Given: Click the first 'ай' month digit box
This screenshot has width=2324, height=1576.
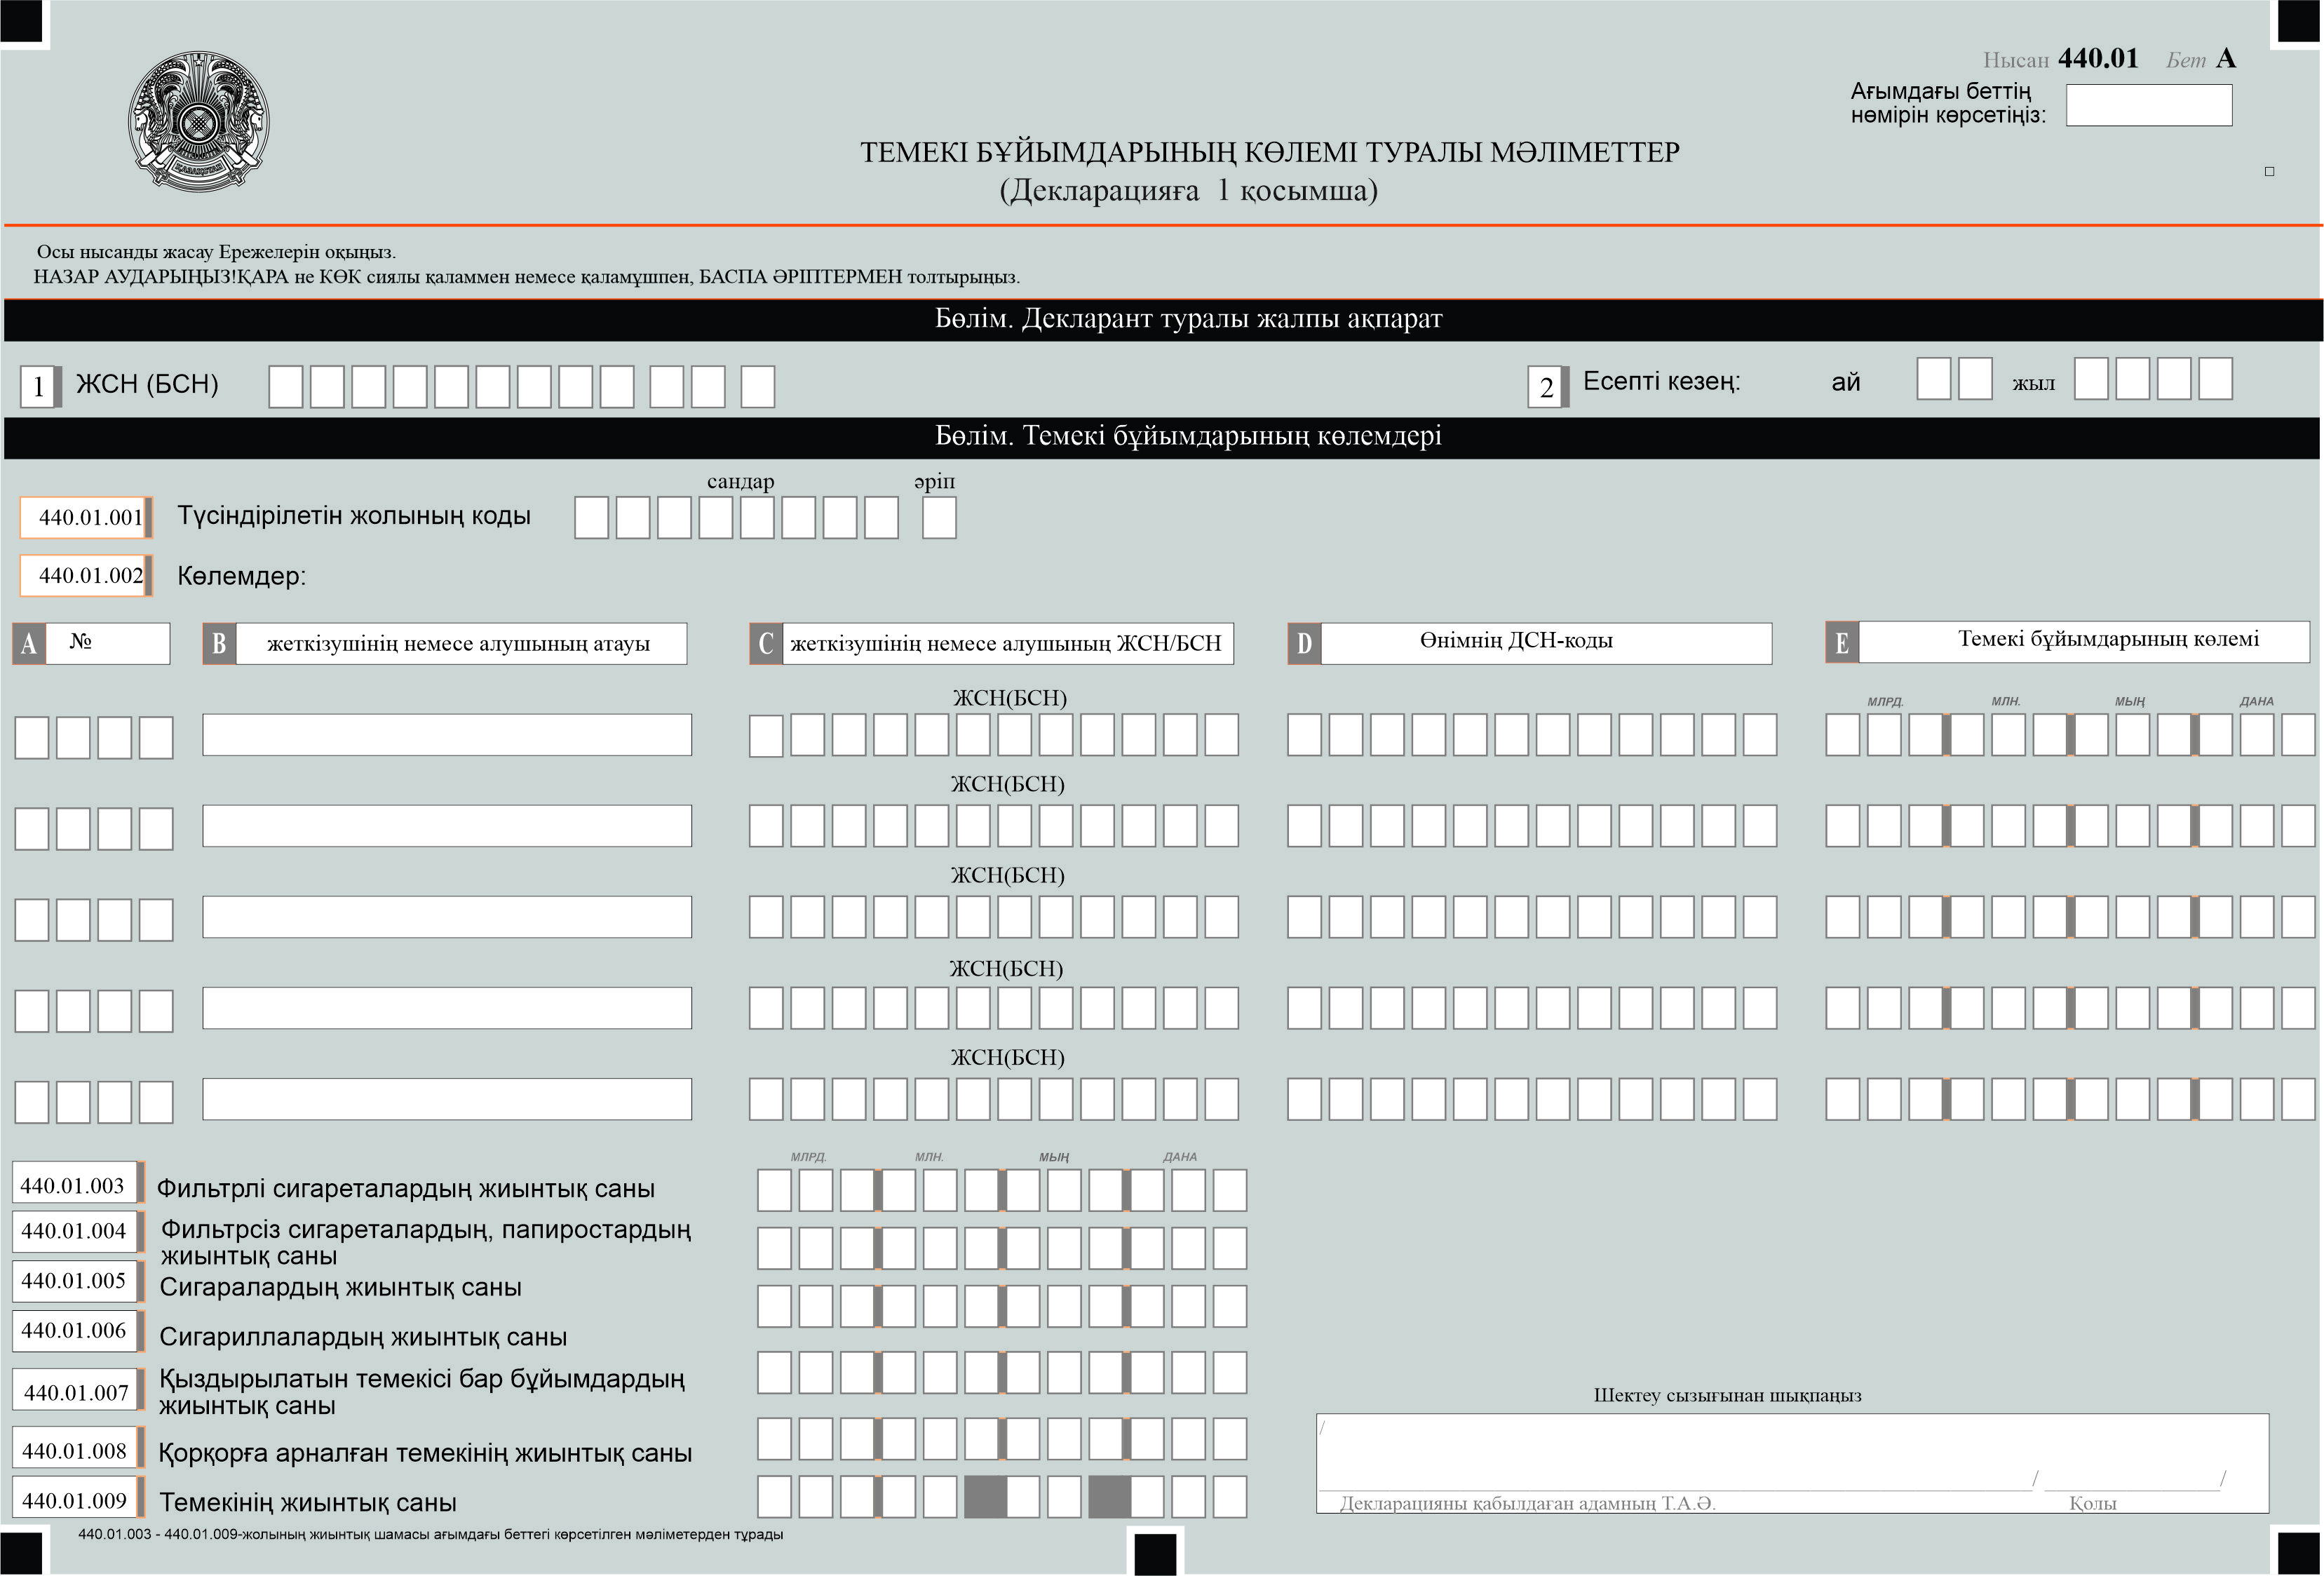Looking at the screenshot, I should [x=1934, y=379].
